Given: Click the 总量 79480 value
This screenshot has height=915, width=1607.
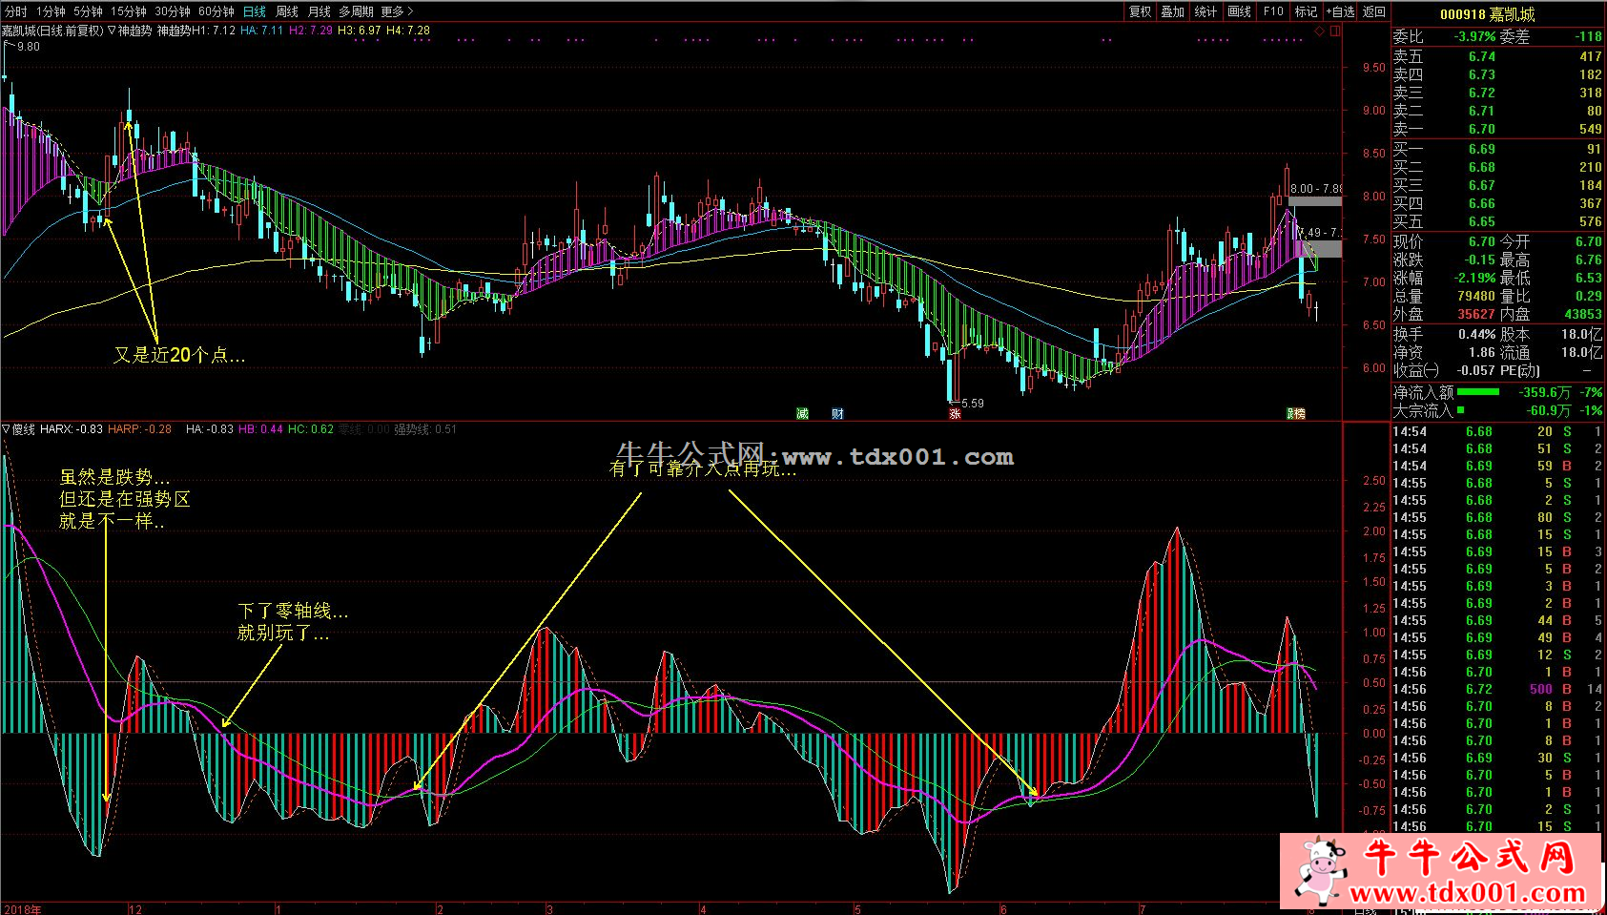Looking at the screenshot, I should click(1476, 297).
